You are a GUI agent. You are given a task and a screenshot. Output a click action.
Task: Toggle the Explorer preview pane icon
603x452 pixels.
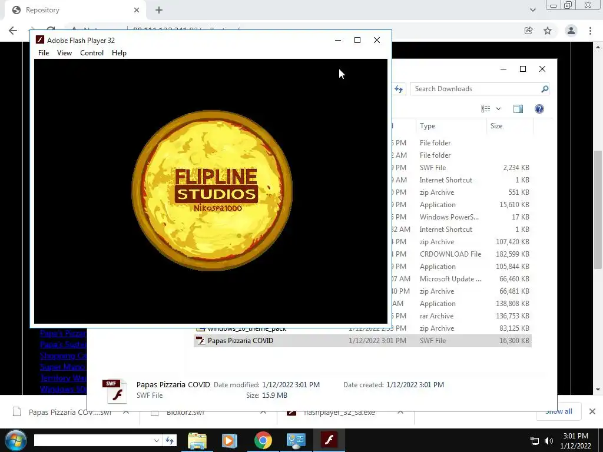pos(518,109)
